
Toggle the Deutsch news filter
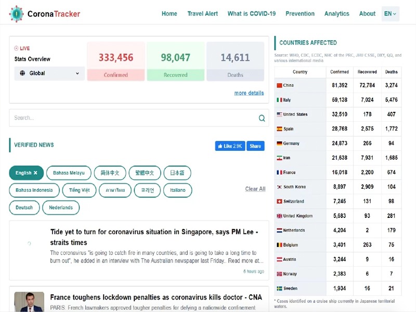click(x=24, y=207)
